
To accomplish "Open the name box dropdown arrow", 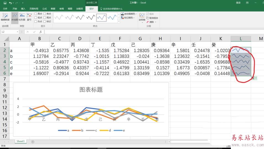I will [17, 32].
